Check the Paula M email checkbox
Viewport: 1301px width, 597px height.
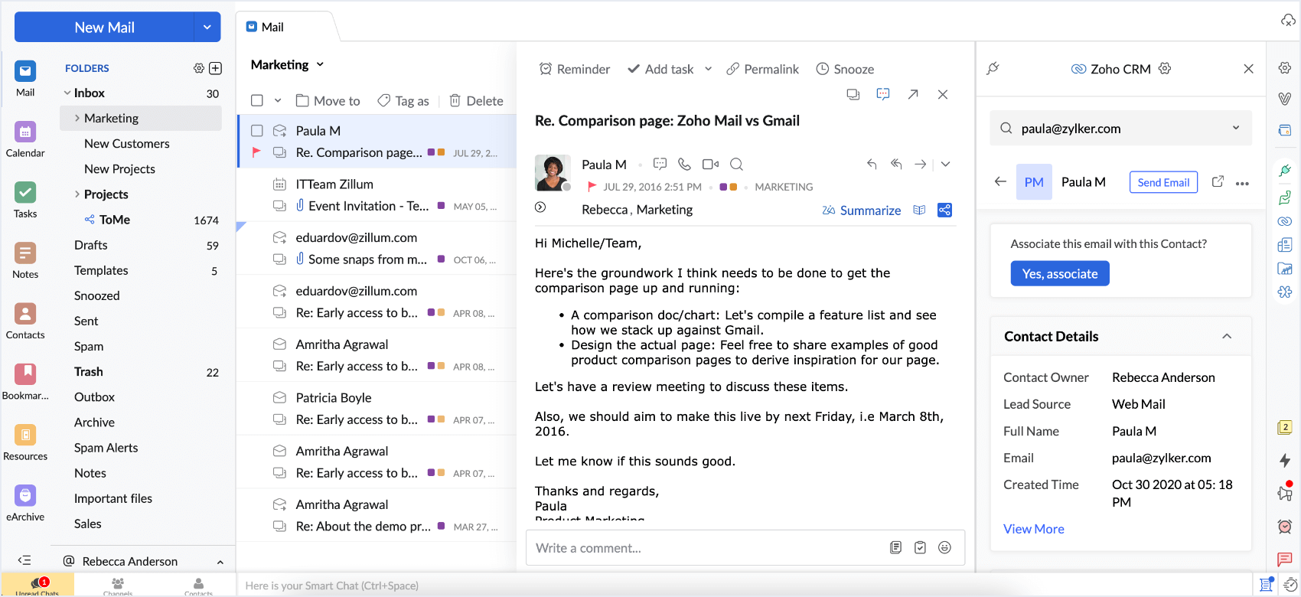tap(257, 131)
